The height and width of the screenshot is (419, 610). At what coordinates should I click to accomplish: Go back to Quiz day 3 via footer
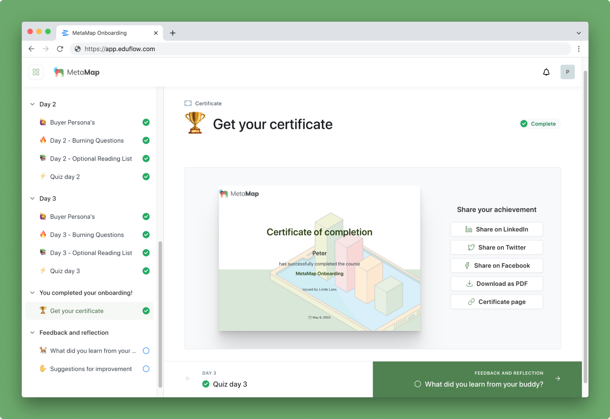point(268,379)
